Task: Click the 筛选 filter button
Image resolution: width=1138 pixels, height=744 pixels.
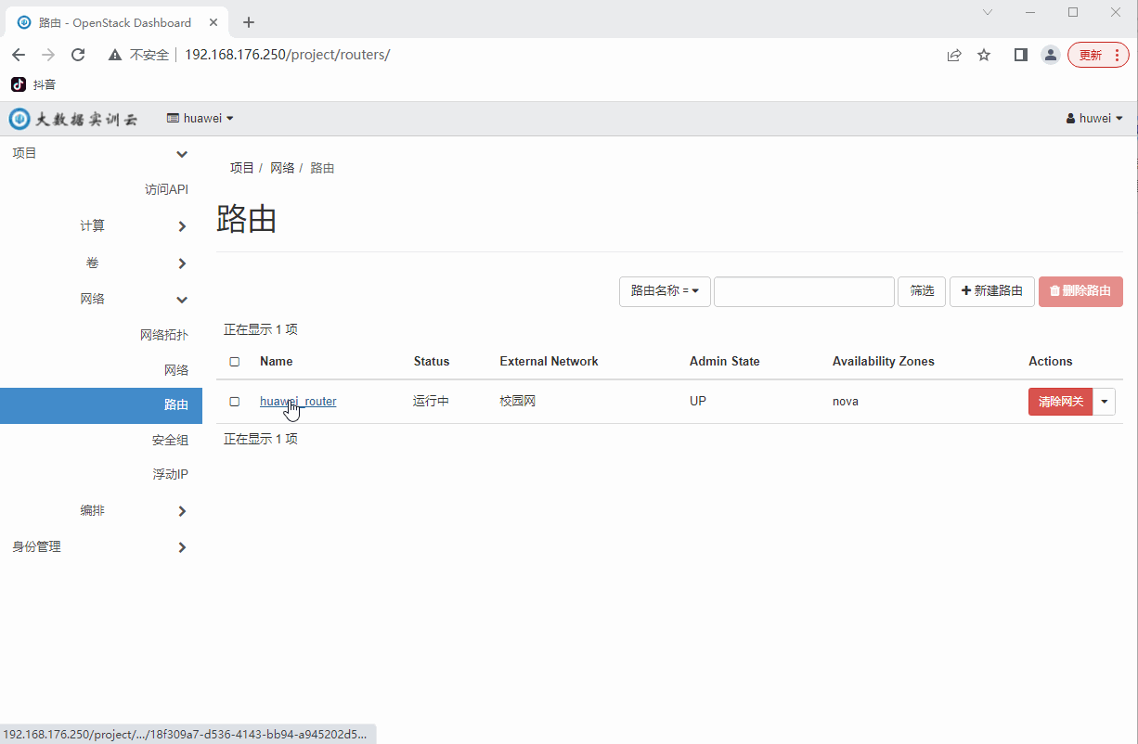Action: (x=921, y=291)
